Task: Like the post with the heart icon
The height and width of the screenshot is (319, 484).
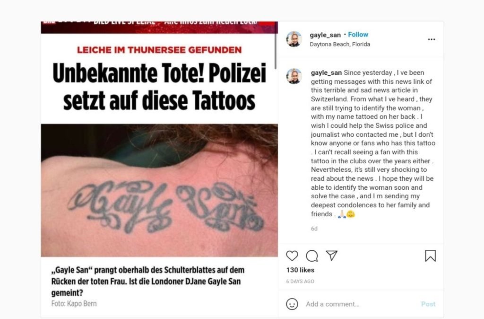Action: pyautogui.click(x=292, y=256)
